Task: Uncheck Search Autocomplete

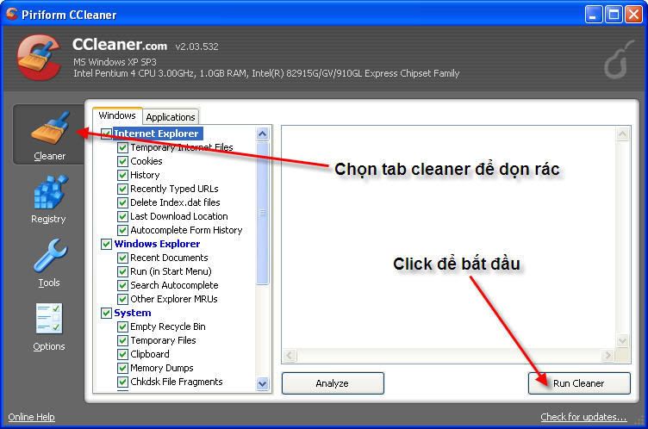Action: click(x=122, y=285)
